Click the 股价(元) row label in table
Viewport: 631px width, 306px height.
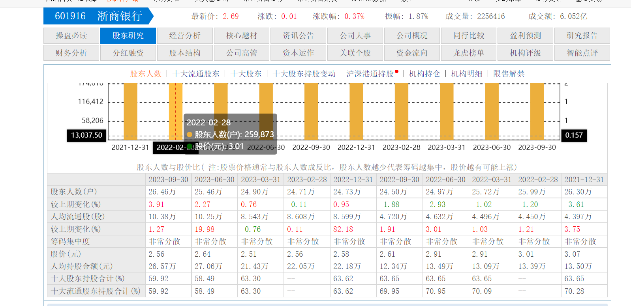point(66,254)
